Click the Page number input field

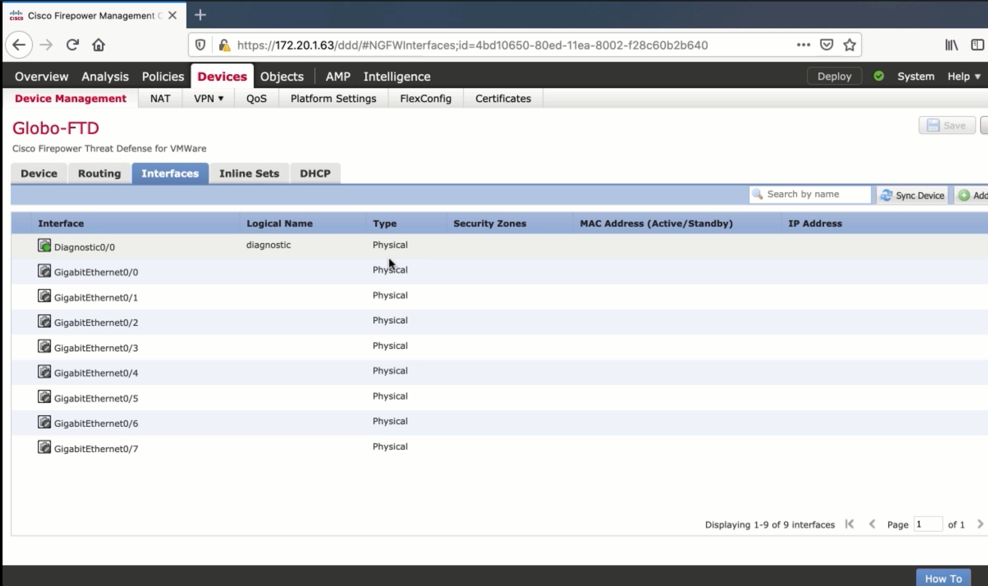[928, 524]
